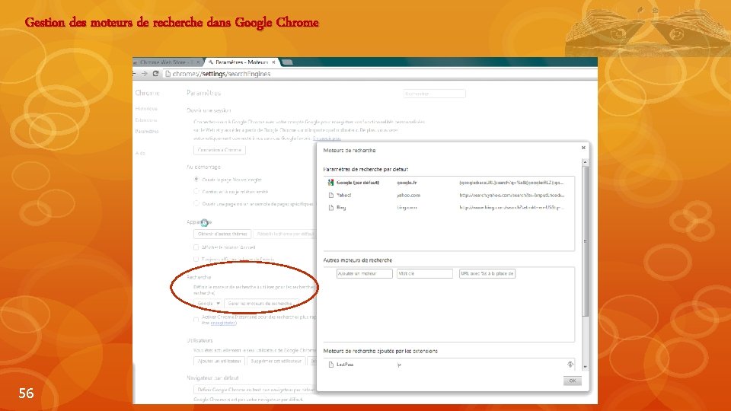Select the 'Yahoo!' search engine name
The width and height of the screenshot is (731, 411).
(344, 196)
